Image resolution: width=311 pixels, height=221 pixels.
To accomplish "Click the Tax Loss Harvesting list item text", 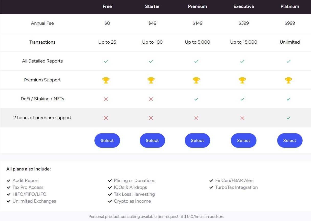I will click(x=134, y=194).
